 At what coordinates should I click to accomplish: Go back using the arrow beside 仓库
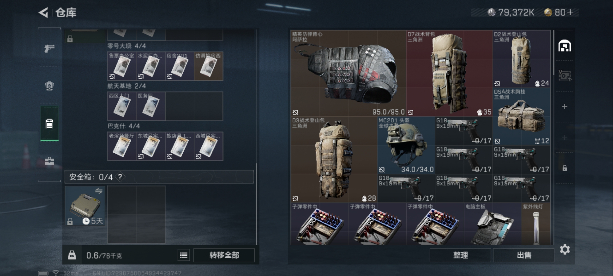(43, 13)
